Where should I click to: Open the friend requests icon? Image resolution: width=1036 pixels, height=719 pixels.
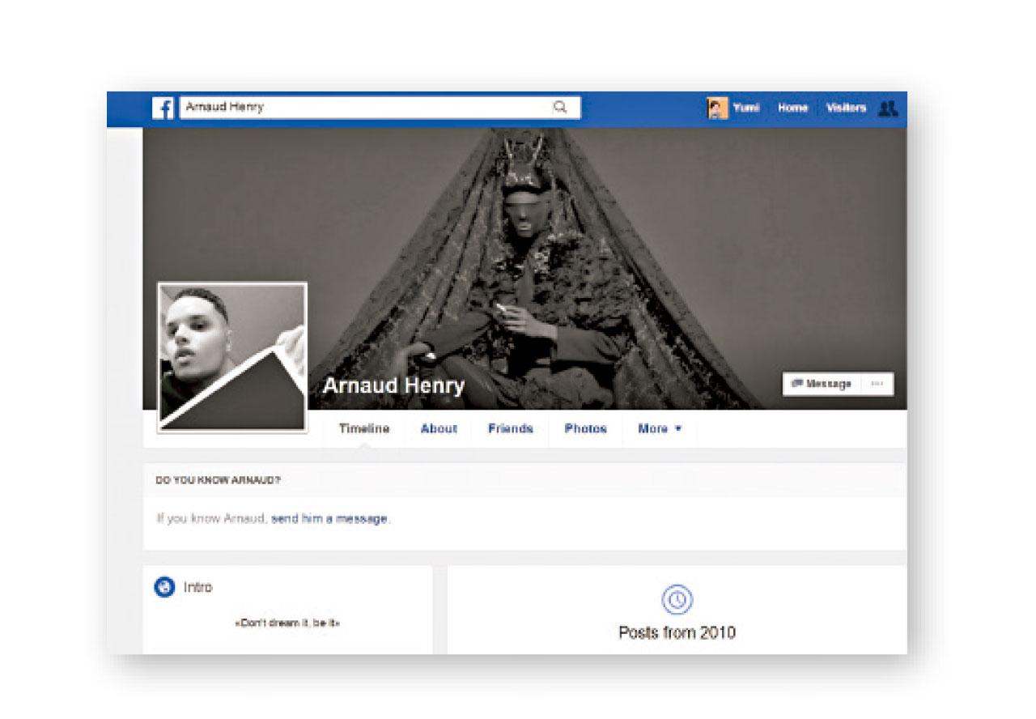(x=888, y=108)
